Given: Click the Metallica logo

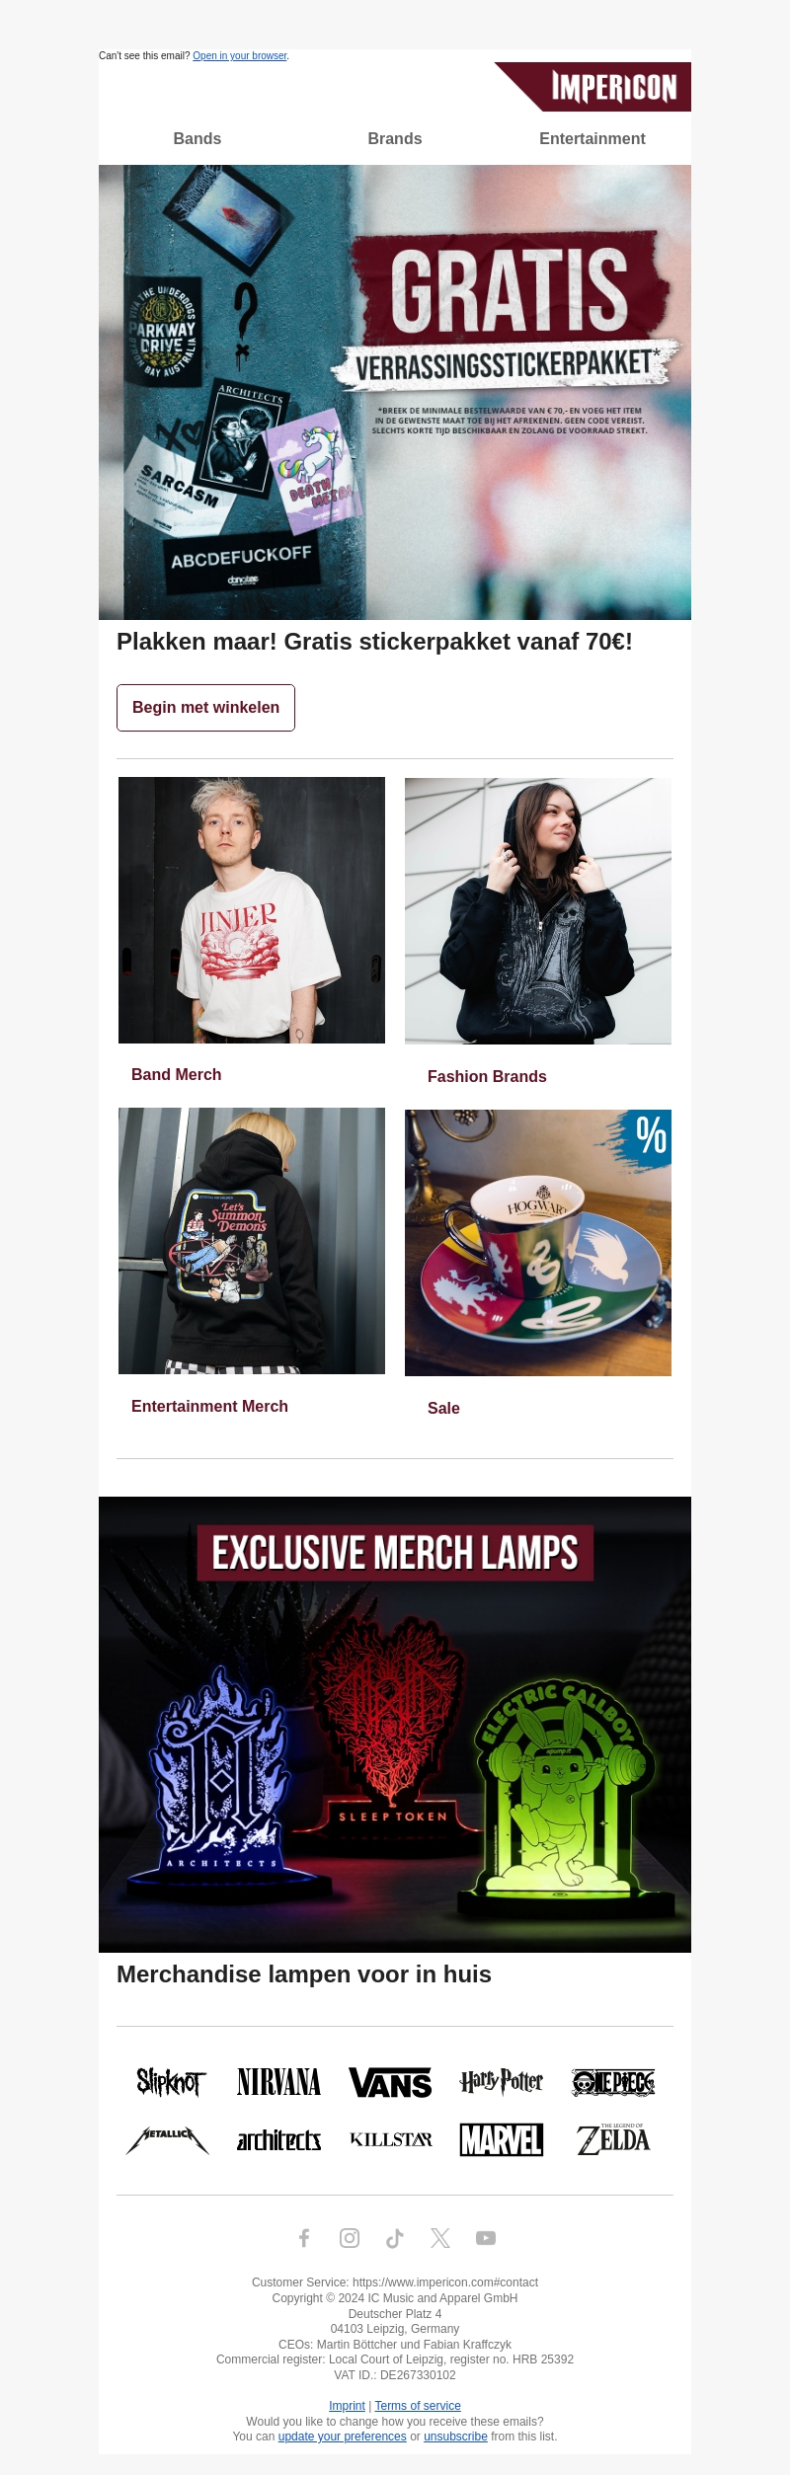Looking at the screenshot, I should tap(168, 2140).
